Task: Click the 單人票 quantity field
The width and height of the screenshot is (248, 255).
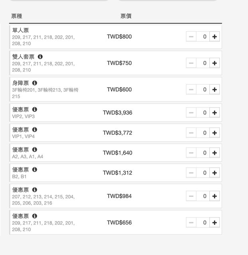Action: point(203,37)
